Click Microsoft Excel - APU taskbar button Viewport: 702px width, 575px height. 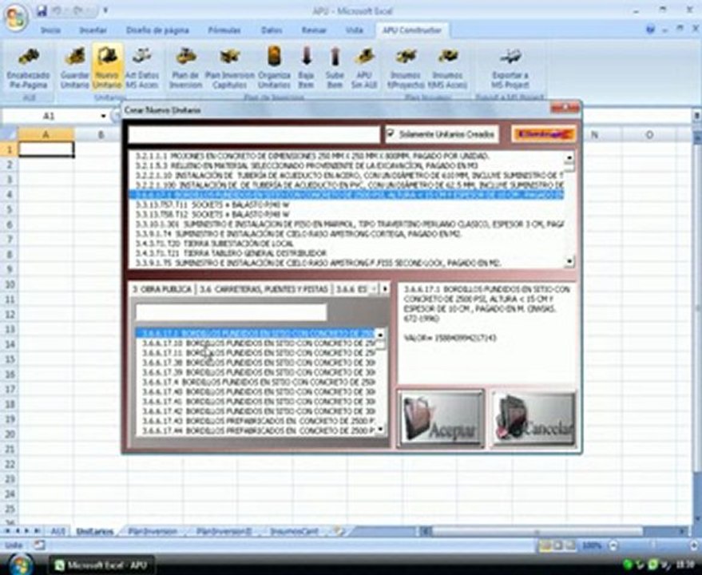(102, 565)
